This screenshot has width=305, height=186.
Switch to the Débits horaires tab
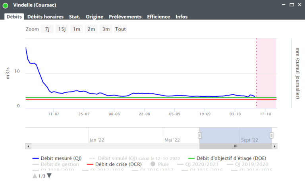pyautogui.click(x=45, y=17)
